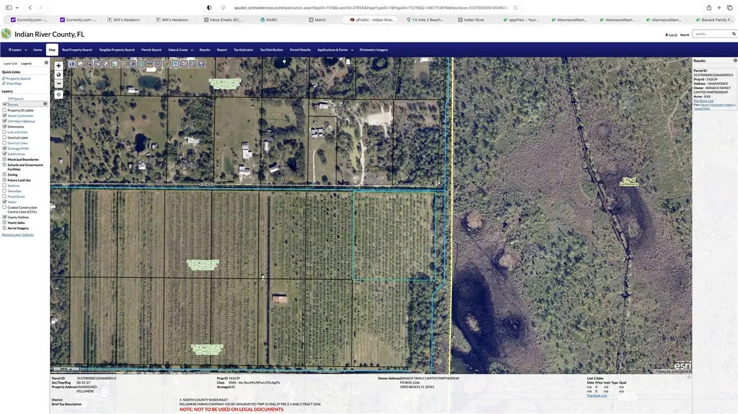Activate the zoom magnifier tool
The image size is (738, 414).
click(x=89, y=64)
